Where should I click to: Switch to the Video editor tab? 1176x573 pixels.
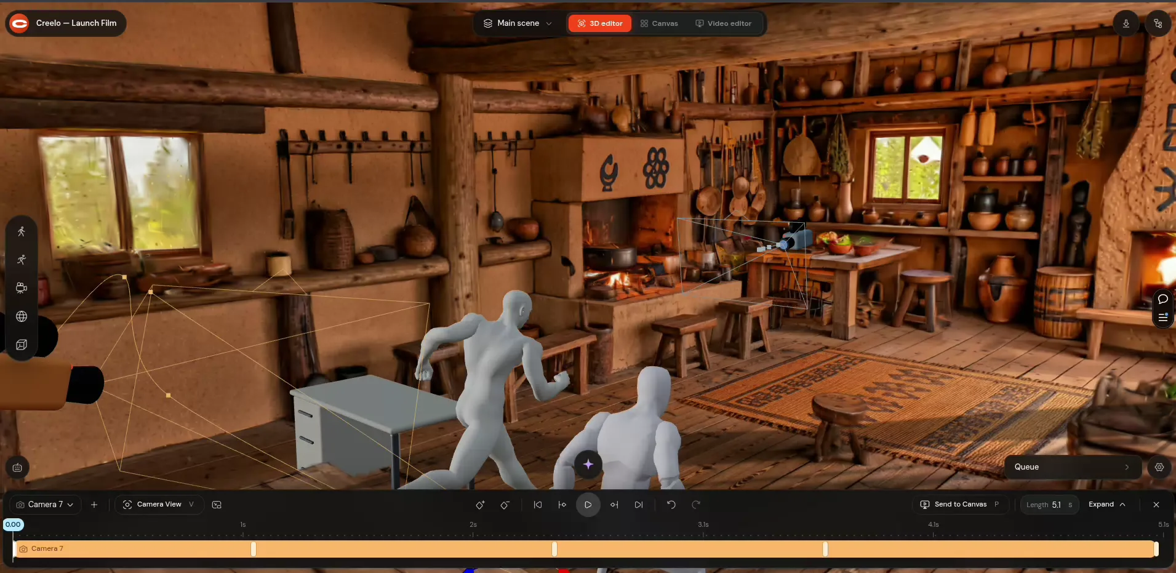coord(724,23)
